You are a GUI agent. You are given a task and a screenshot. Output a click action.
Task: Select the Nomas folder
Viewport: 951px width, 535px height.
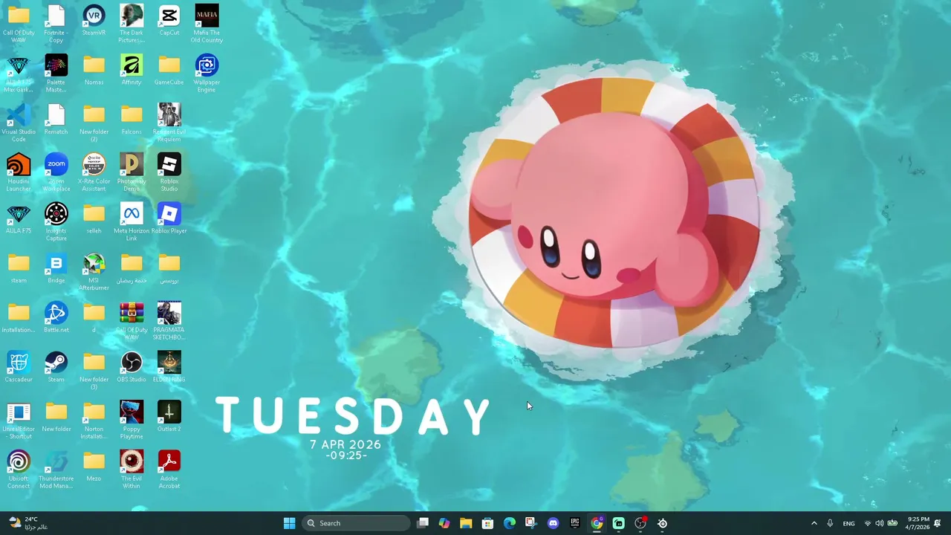click(x=94, y=70)
